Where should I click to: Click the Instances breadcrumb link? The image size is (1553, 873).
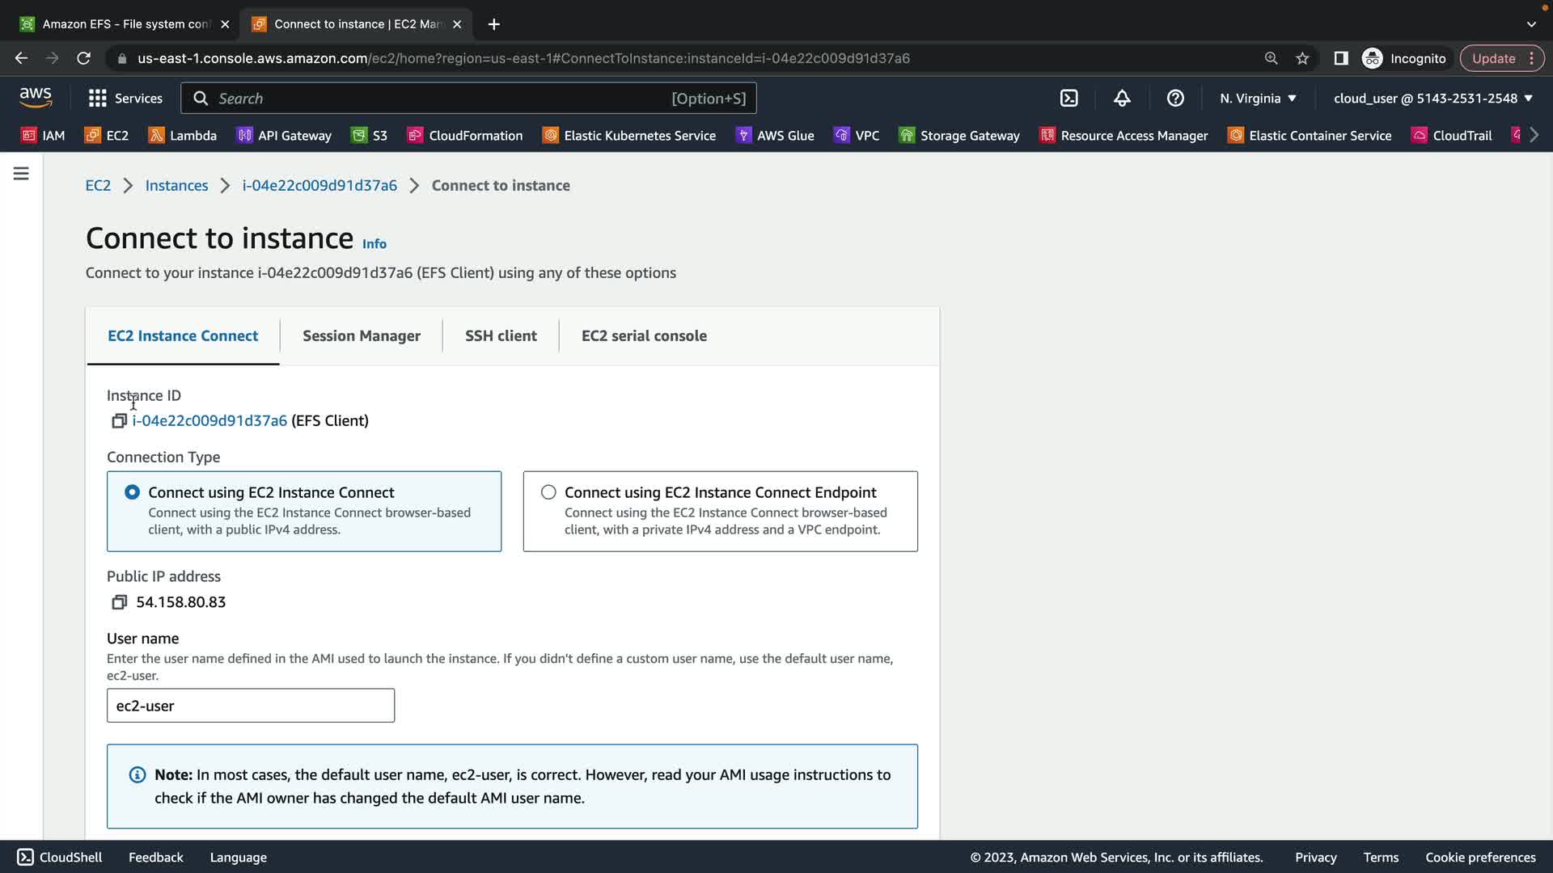[176, 186]
